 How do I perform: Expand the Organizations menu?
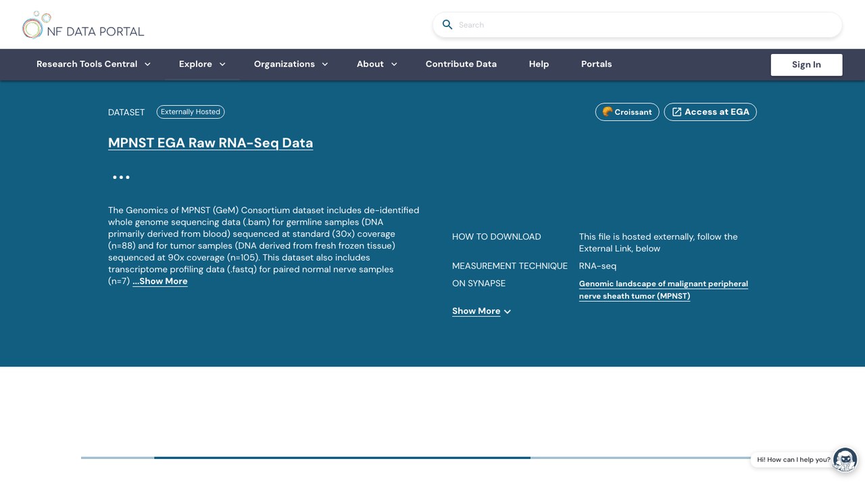[x=291, y=64]
